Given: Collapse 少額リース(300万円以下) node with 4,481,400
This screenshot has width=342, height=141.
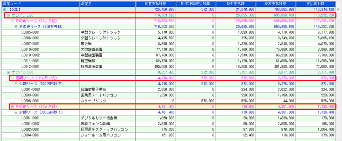Looking at the screenshot, I should pyautogui.click(x=16, y=112).
